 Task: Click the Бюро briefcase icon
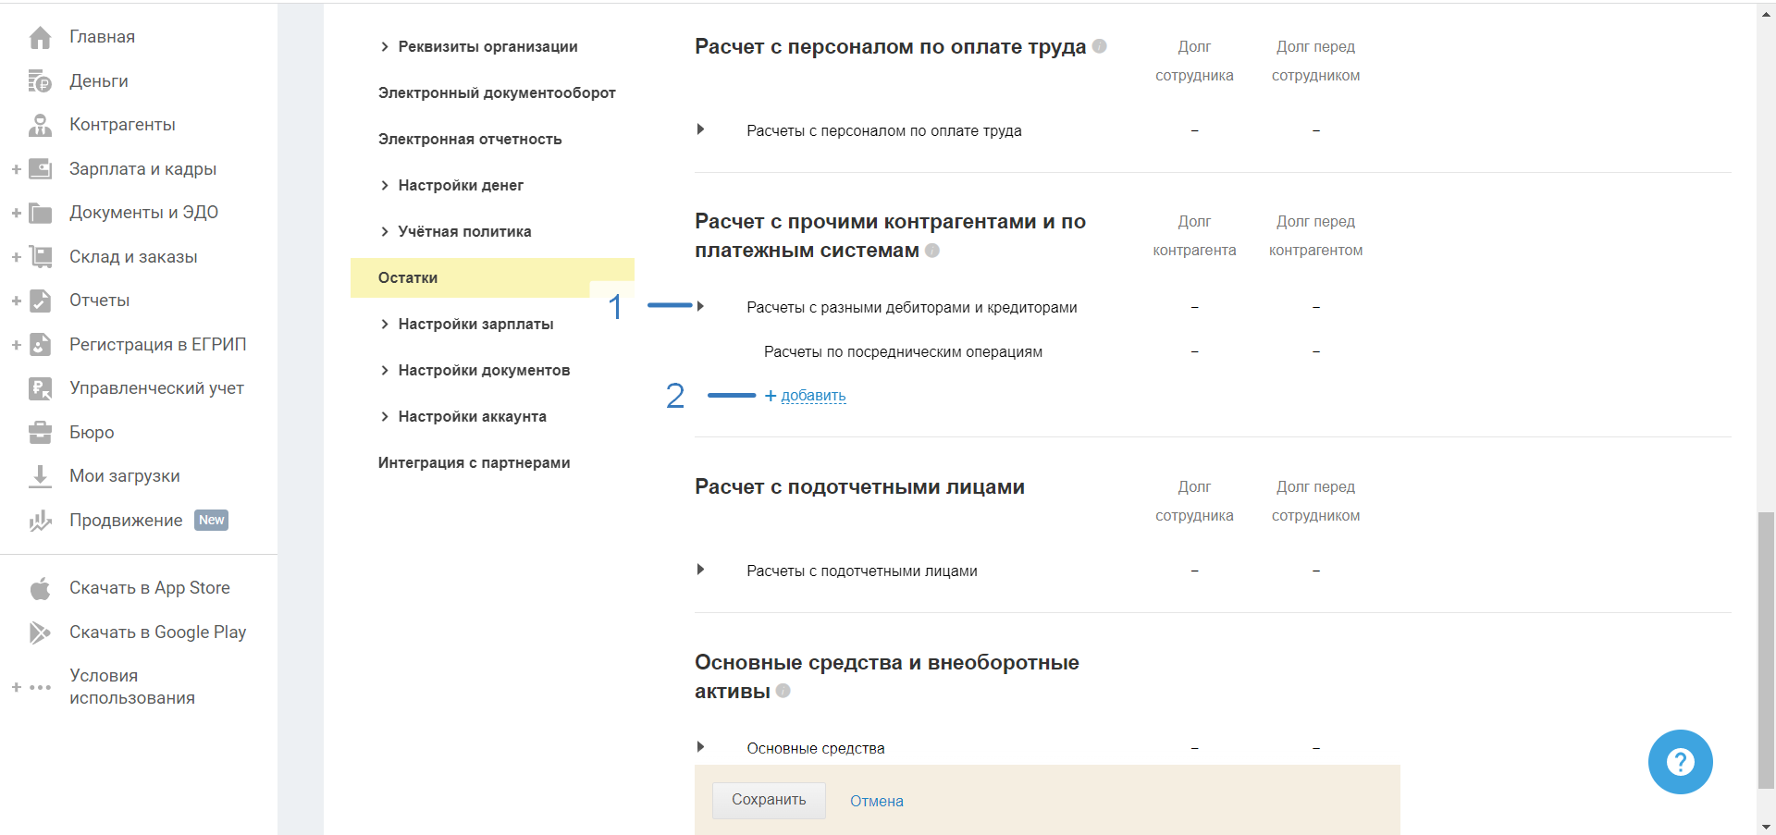click(40, 432)
